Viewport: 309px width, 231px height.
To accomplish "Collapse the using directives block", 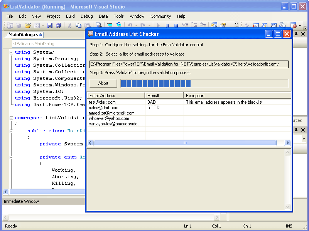I will [x=12, y=52].
